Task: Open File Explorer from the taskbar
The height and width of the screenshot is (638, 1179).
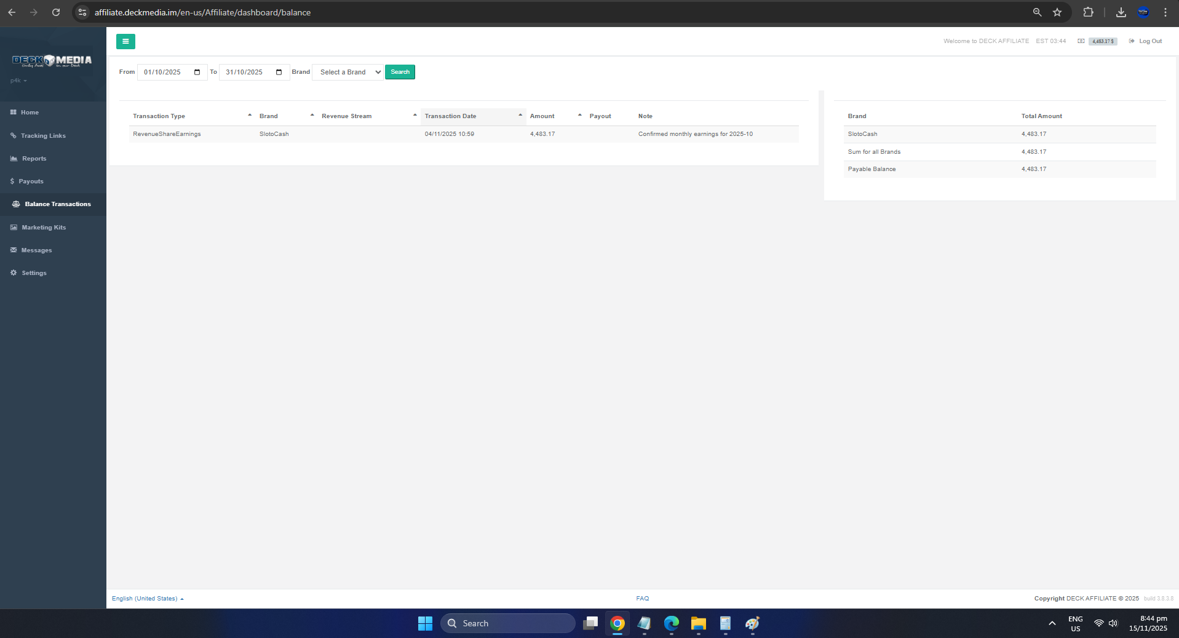Action: [x=698, y=623]
